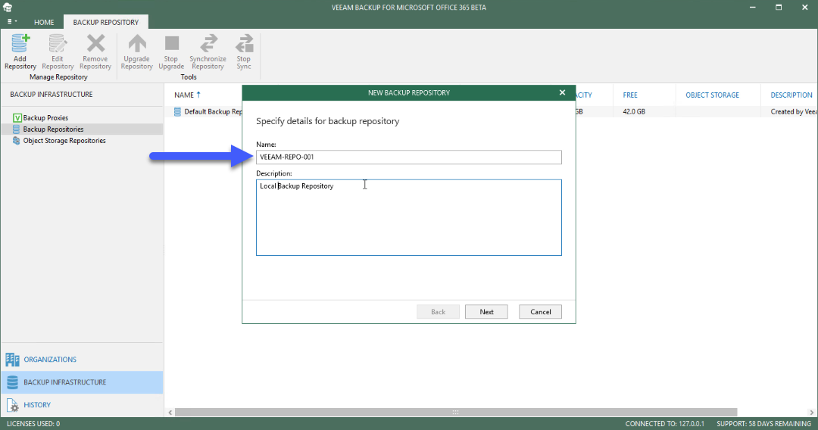The width and height of the screenshot is (818, 430).
Task: Select the BACKUP REPOSITORY ribbon tab
Action: 106,23
